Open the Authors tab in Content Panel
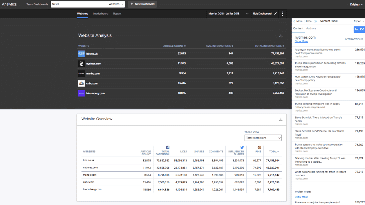 tap(311, 29)
